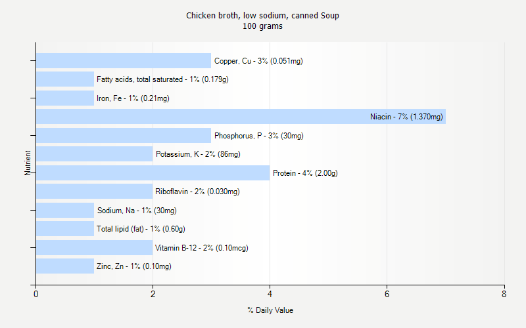Click the Zinc, Zn bar
Screen dimensions: 526x328
pyautogui.click(x=65, y=266)
